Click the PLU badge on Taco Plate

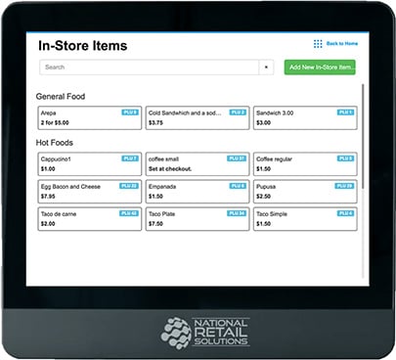237,213
